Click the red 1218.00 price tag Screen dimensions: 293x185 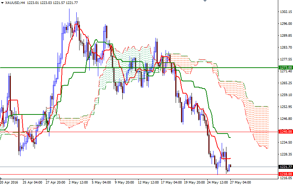click(x=286, y=174)
